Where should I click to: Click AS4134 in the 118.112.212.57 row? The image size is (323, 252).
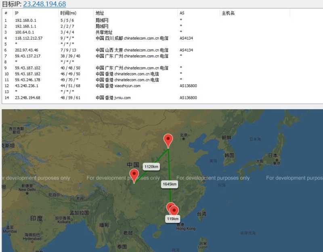[x=186, y=38]
